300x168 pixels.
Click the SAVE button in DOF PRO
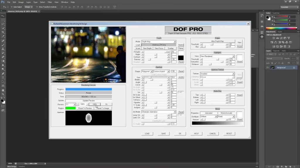pos(163,134)
